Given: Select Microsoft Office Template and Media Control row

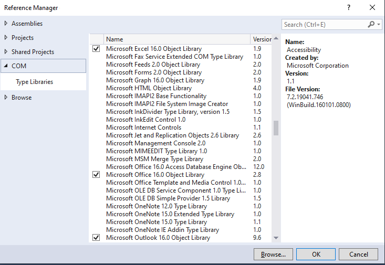Looking at the screenshot, I should coord(180,182).
